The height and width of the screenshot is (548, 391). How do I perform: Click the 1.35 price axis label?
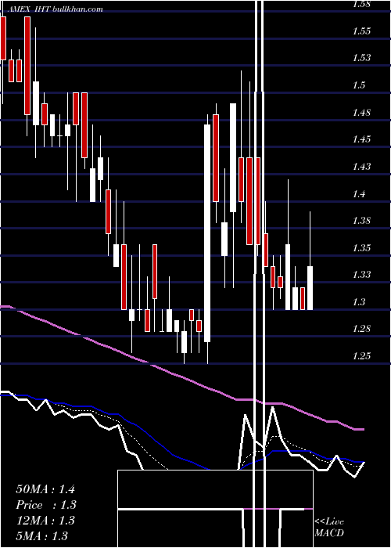361,248
